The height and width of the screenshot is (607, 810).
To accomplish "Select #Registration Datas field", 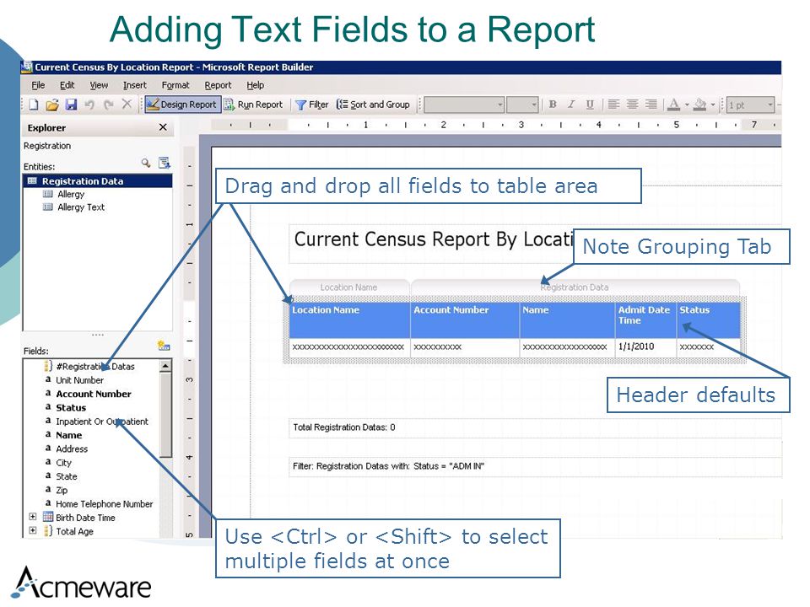I will [95, 367].
